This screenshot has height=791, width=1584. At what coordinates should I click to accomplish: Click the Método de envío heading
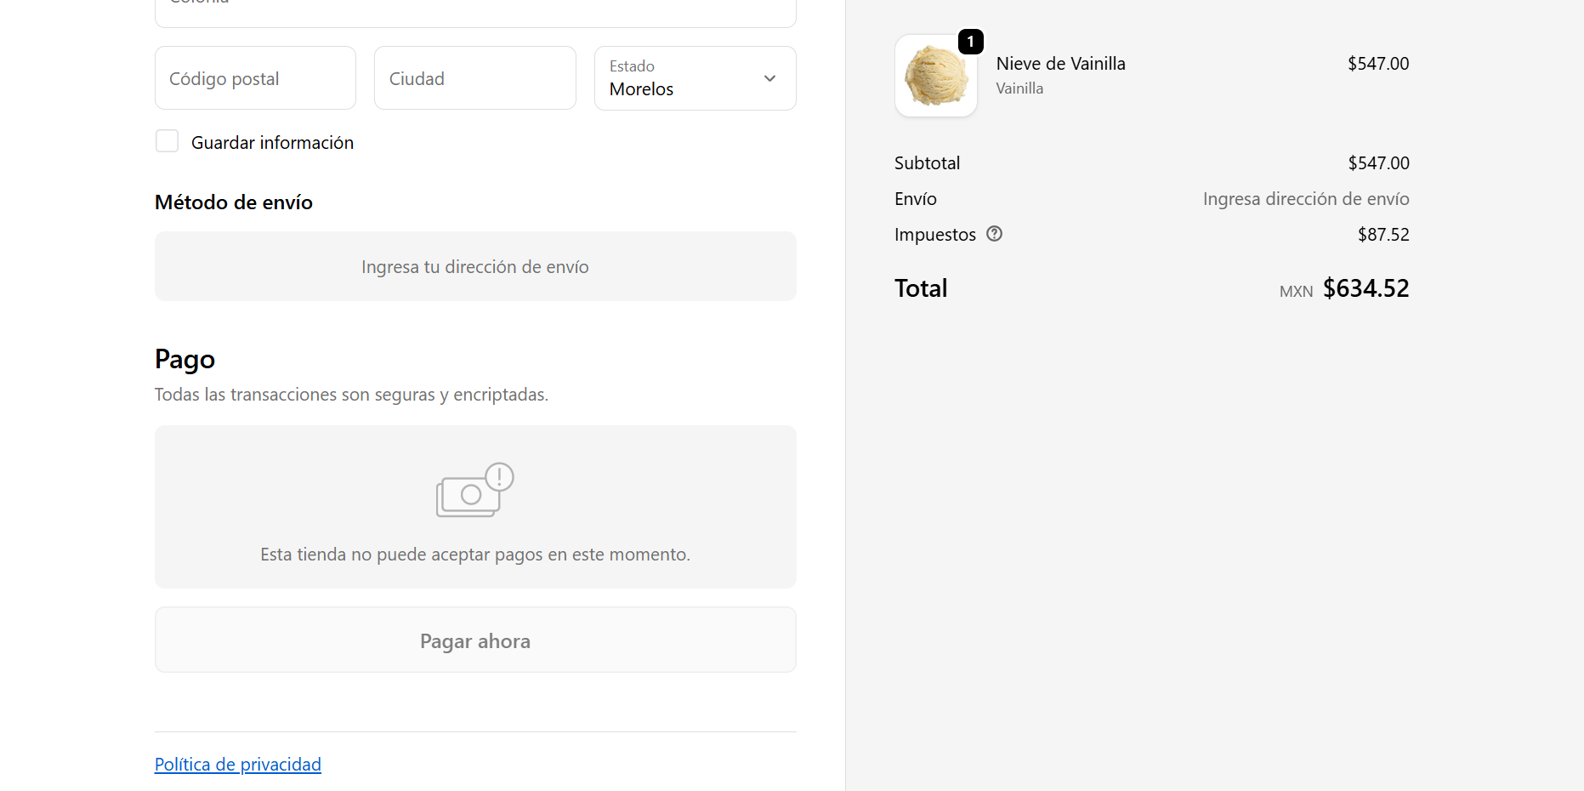pyautogui.click(x=234, y=202)
